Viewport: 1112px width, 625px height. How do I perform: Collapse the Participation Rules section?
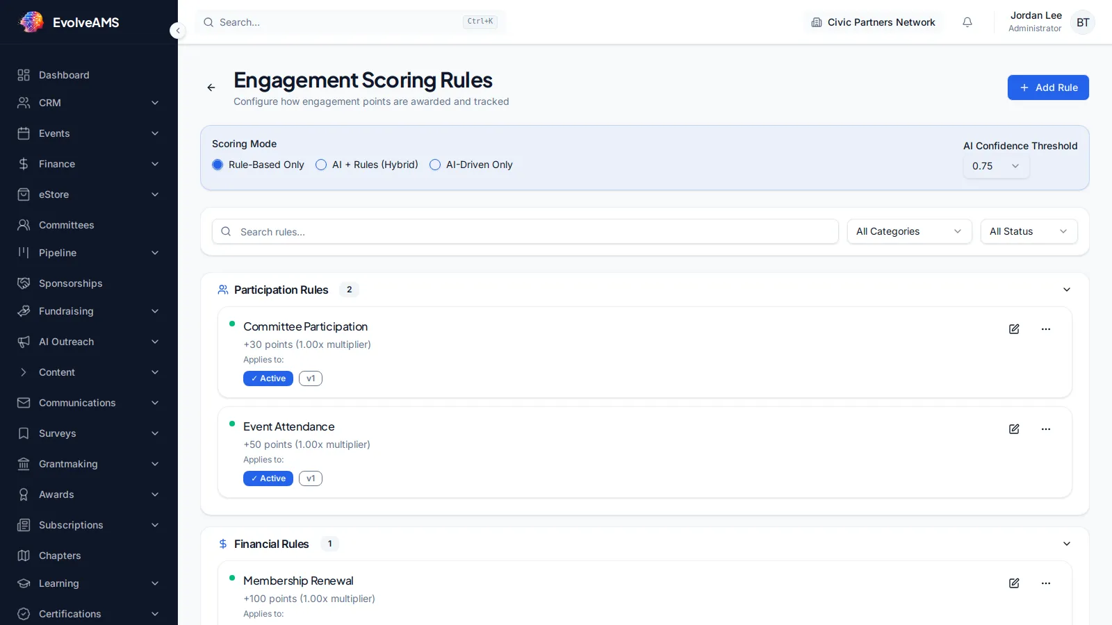coord(1067,290)
